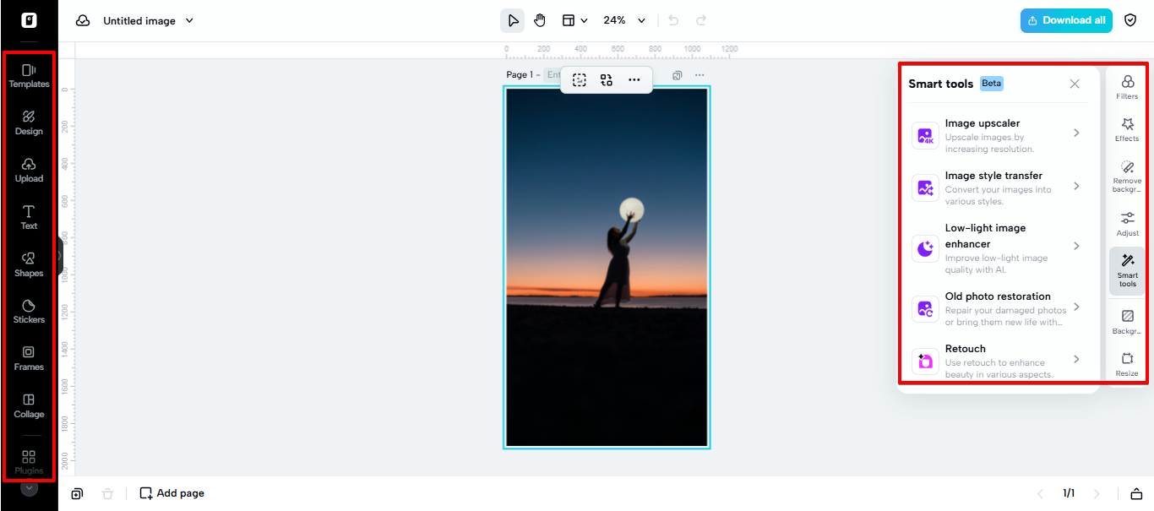1154x511 pixels.
Task: Click the cloud save status icon
Action: (x=83, y=20)
